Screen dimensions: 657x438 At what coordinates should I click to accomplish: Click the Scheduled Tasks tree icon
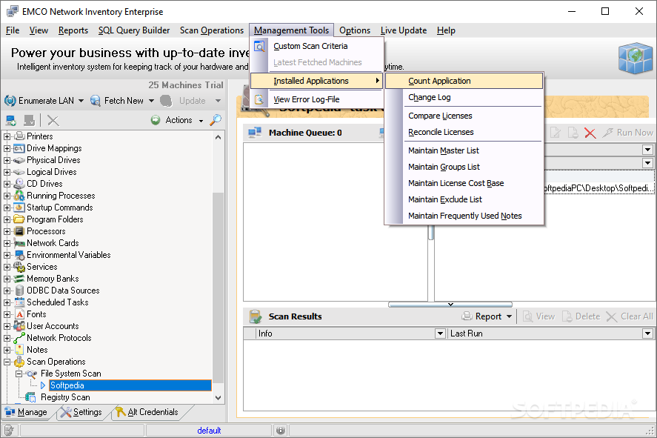pos(19,302)
